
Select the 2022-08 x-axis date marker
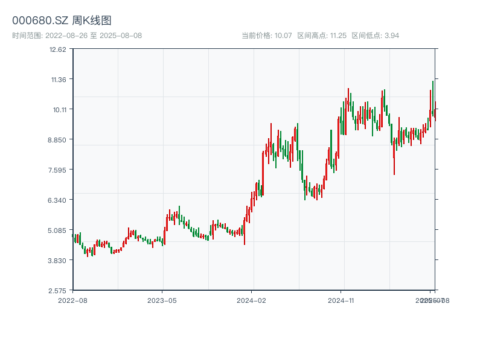(72, 300)
